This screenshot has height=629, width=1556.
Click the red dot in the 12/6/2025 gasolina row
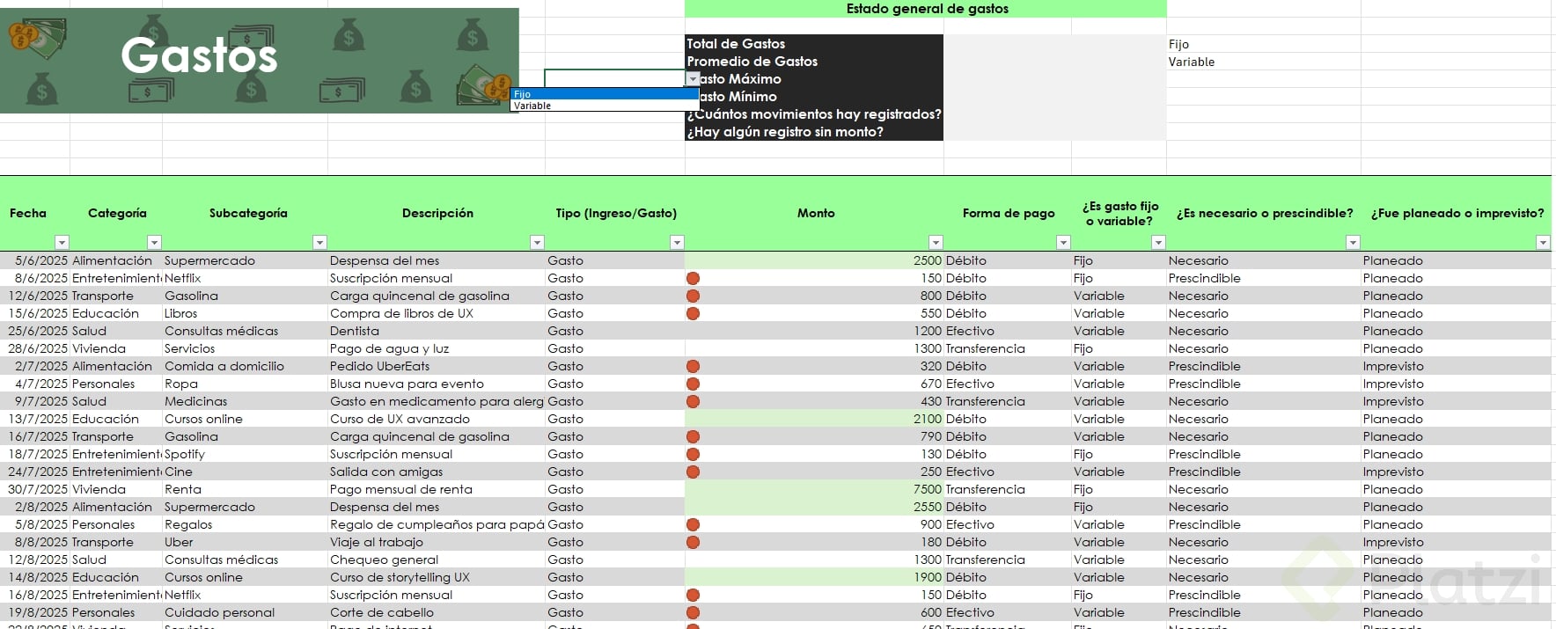[x=693, y=296]
